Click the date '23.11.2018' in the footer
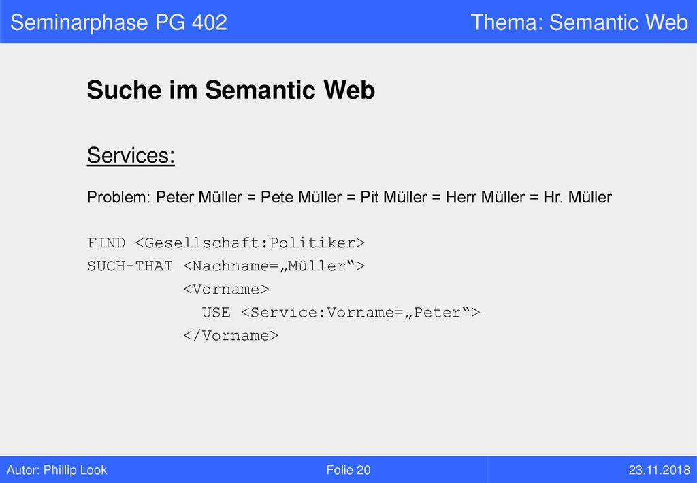This screenshot has height=483, width=697. coord(659,470)
